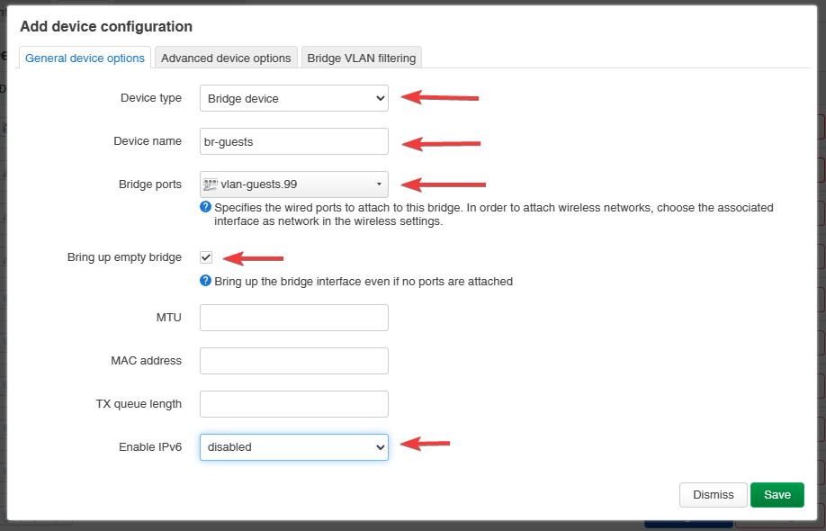826x531 pixels.
Task: Click the Bring up empty bridge label
Action: [x=124, y=257]
